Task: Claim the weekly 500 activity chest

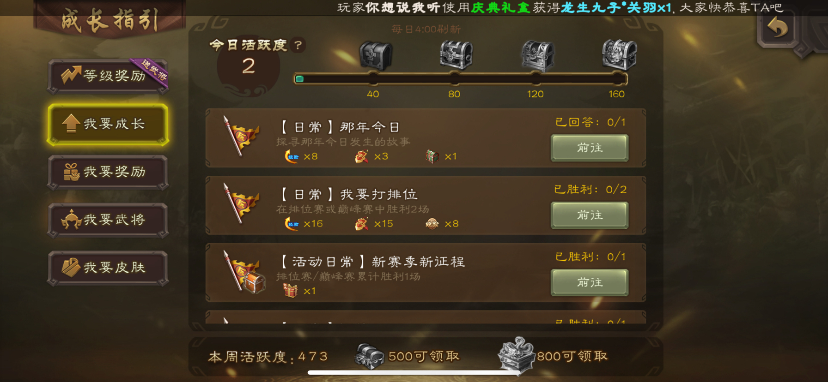Action: (369, 356)
